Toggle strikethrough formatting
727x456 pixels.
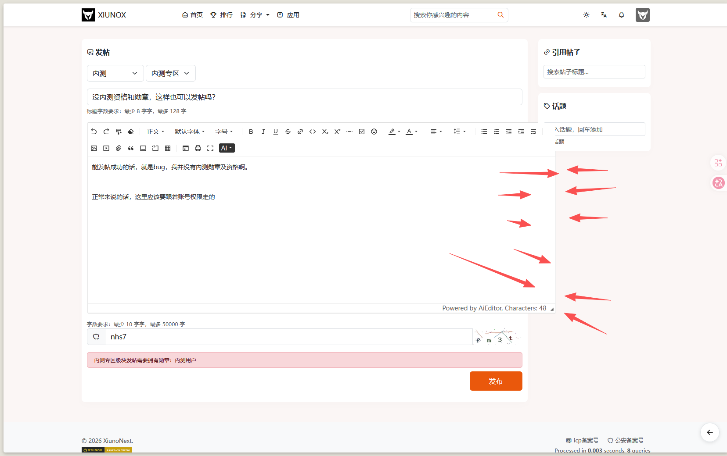pyautogui.click(x=288, y=132)
